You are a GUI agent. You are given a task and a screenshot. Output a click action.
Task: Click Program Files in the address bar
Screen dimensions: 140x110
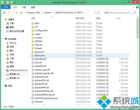[33, 13]
